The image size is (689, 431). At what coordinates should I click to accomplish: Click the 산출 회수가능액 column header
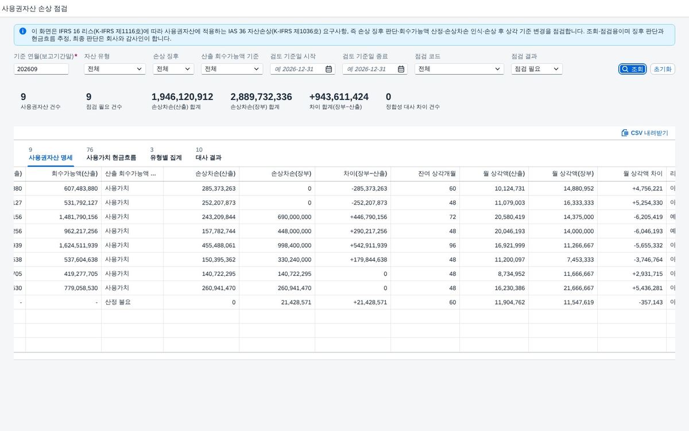click(x=133, y=174)
